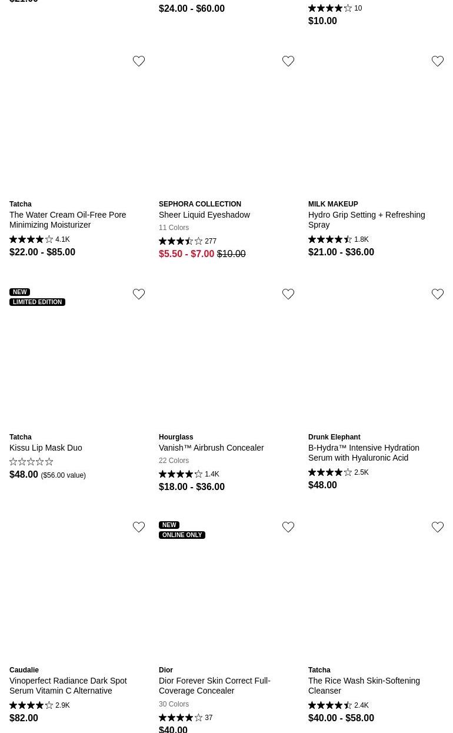Screen dimensions: 453x733
Task: View Vinoperfect Radiance Dark Spot Serum
Action: coord(68,685)
